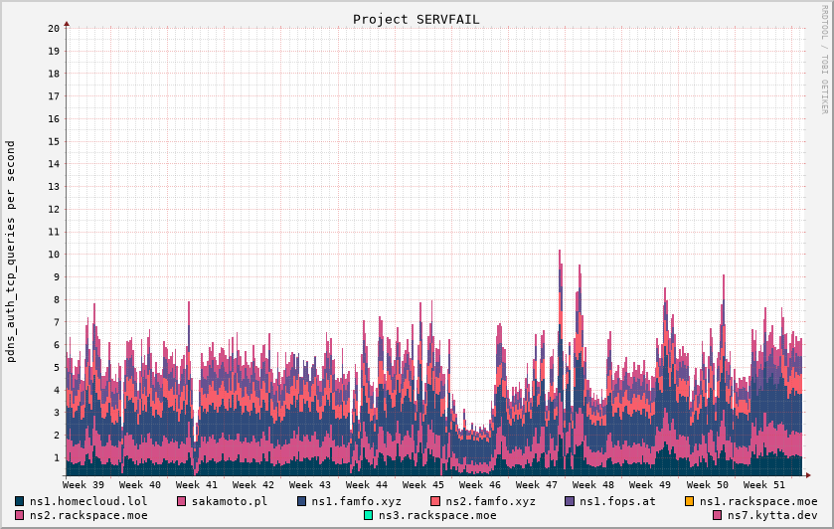834x529 pixels.
Task: Click the 'Project SERVFAIL' chart title
Action: [x=416, y=19]
